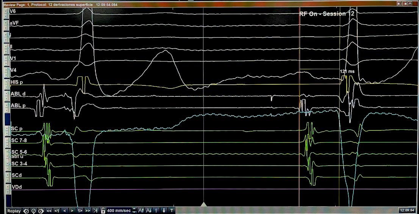Skip to the end with >| button

tap(95, 211)
